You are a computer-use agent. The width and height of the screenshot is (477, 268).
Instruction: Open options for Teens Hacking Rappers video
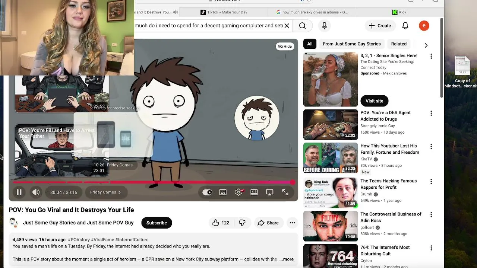pyautogui.click(x=431, y=182)
